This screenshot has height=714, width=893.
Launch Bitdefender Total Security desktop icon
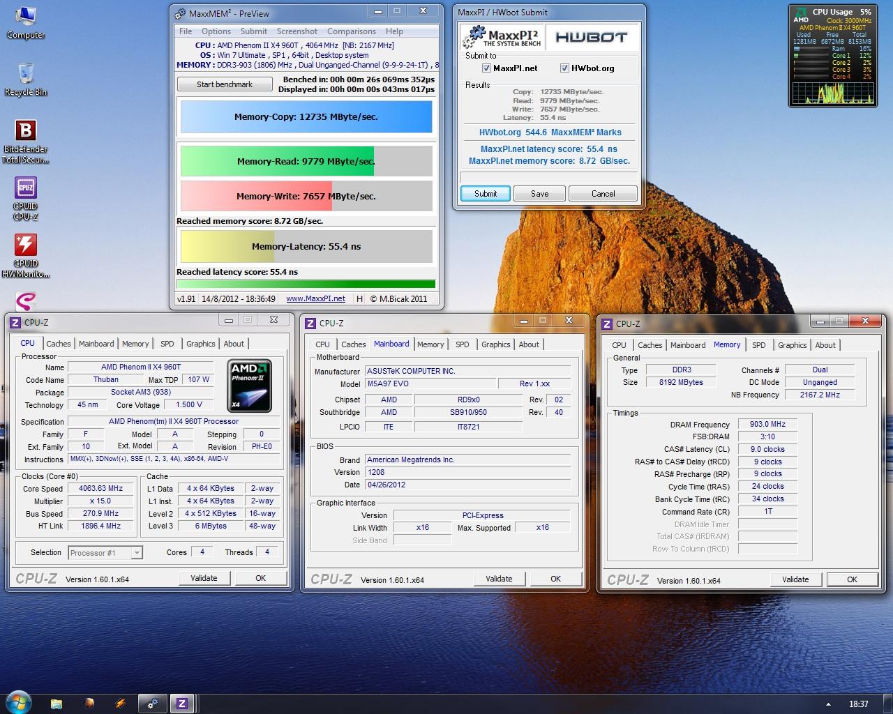(x=26, y=142)
